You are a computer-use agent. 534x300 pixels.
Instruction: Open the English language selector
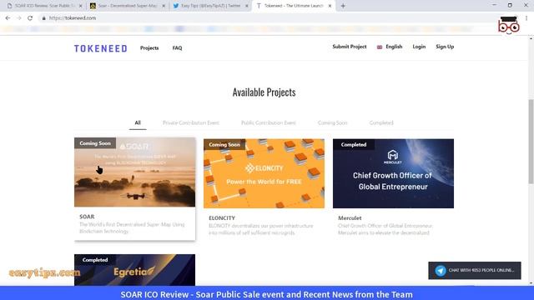coord(390,47)
